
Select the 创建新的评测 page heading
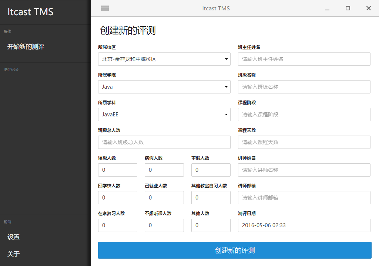[128, 30]
